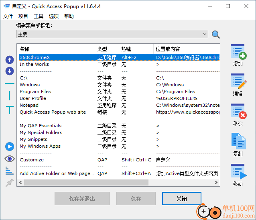Click the app icon in the title bar
The height and width of the screenshot is (220, 256).
click(x=7, y=6)
